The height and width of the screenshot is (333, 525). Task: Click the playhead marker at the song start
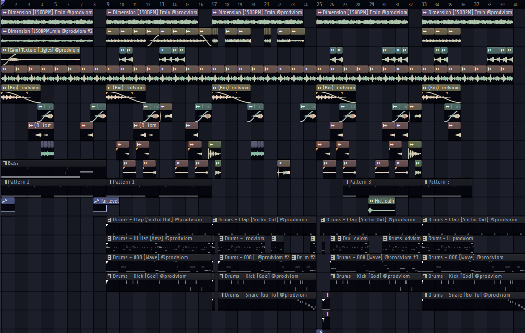point(3,3)
